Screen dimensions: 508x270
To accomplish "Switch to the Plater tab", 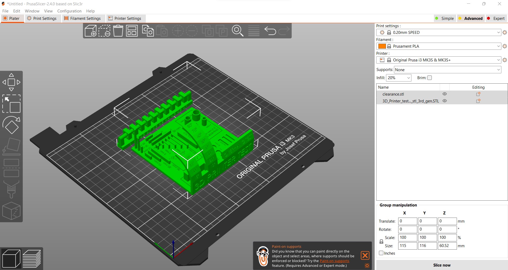I will point(12,18).
